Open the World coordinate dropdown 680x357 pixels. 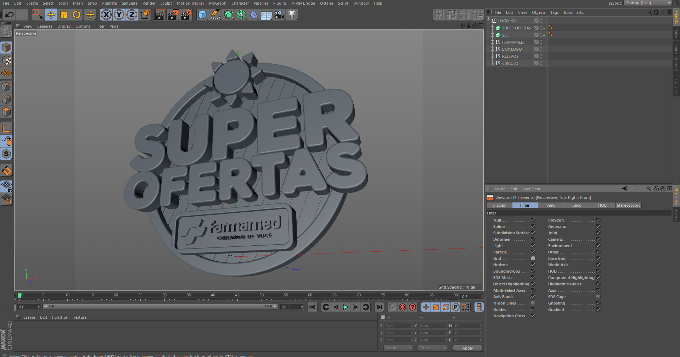pyautogui.click(x=398, y=348)
